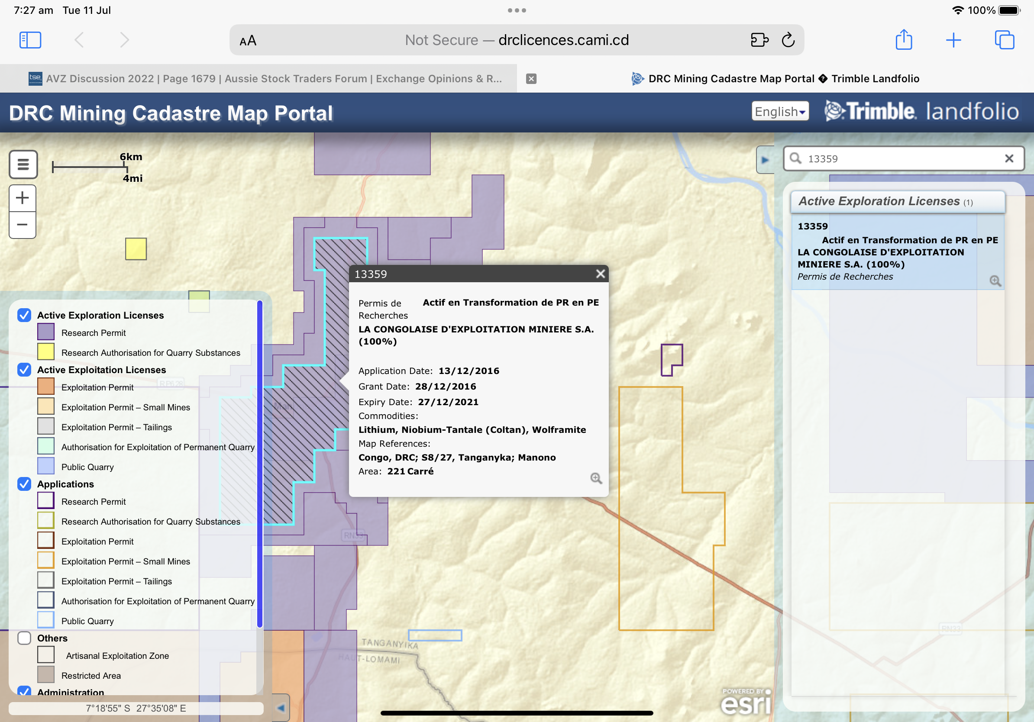Select DRC Mining Cadastre Map Portal tab
This screenshot has height=722, width=1034.
tap(775, 79)
